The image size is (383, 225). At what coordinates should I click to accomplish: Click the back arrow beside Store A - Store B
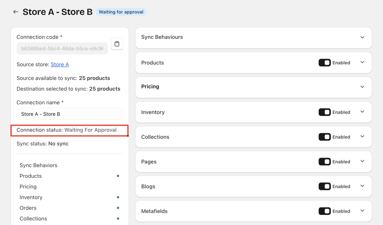point(16,12)
